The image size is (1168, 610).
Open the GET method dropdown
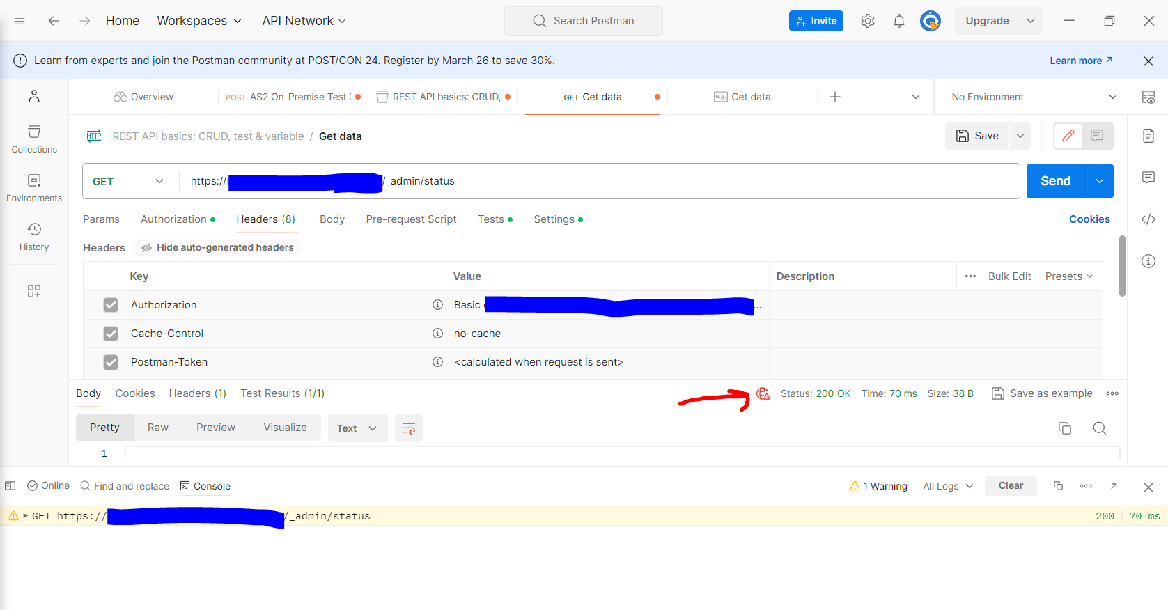coord(129,181)
